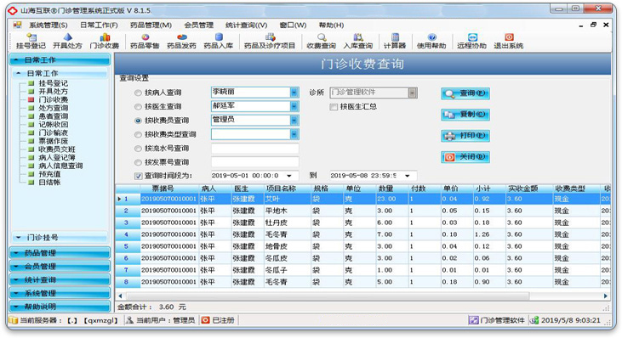Select 按收费类型查询 radio button
622x338 pixels.
click(138, 134)
